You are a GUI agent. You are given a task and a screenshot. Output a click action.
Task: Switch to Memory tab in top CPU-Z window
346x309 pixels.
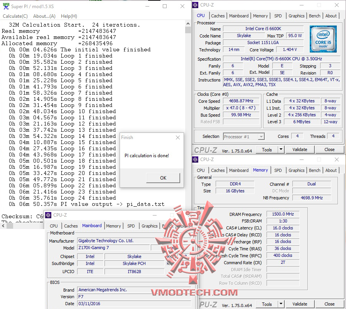coord(260,16)
